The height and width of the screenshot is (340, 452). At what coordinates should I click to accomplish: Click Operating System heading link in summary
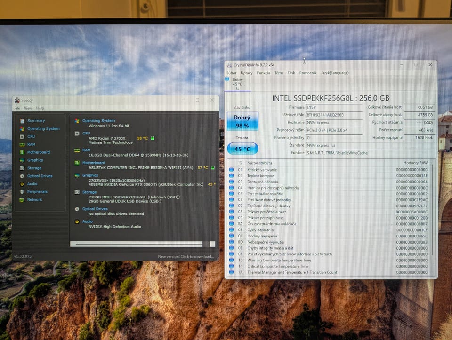(98, 121)
